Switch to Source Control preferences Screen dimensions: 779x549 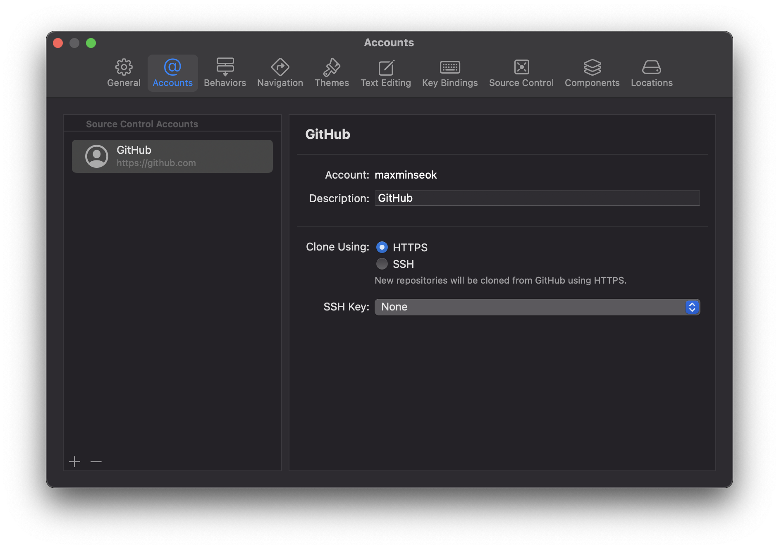pyautogui.click(x=521, y=73)
